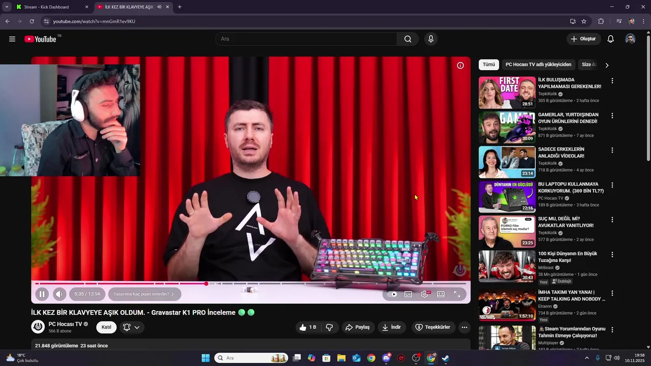Open the FIRST DATE video thumbnail
651x366 pixels.
pos(507,93)
